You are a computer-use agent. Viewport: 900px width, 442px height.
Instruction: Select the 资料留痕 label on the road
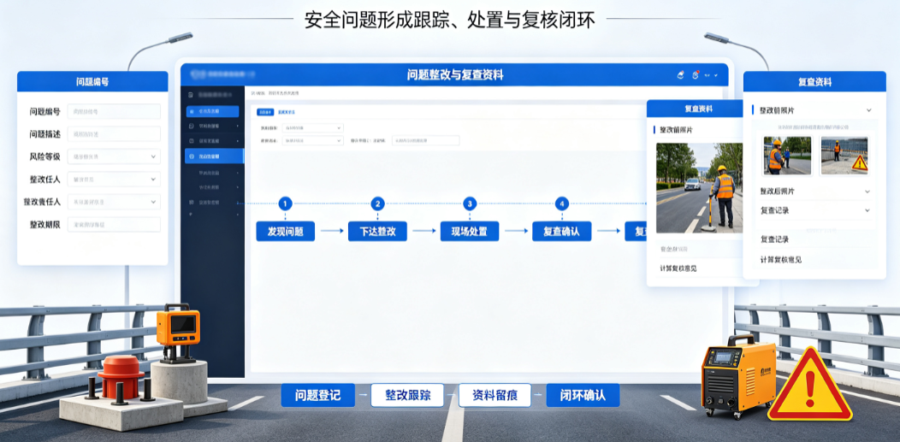[x=494, y=395]
